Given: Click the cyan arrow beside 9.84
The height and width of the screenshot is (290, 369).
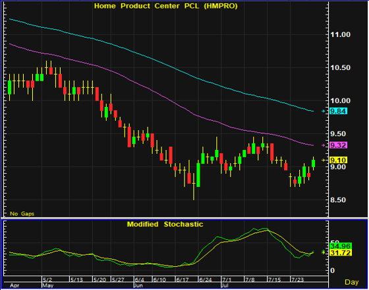Looking at the screenshot, I should 324,111.
